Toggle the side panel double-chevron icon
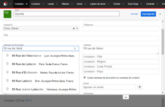 [x=160, y=14]
